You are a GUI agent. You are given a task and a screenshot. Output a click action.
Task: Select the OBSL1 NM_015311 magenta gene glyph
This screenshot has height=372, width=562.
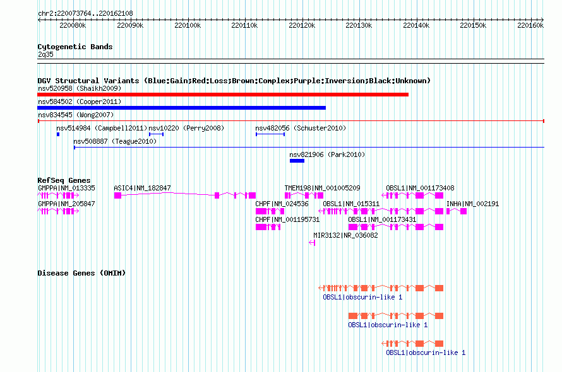tap(381, 211)
